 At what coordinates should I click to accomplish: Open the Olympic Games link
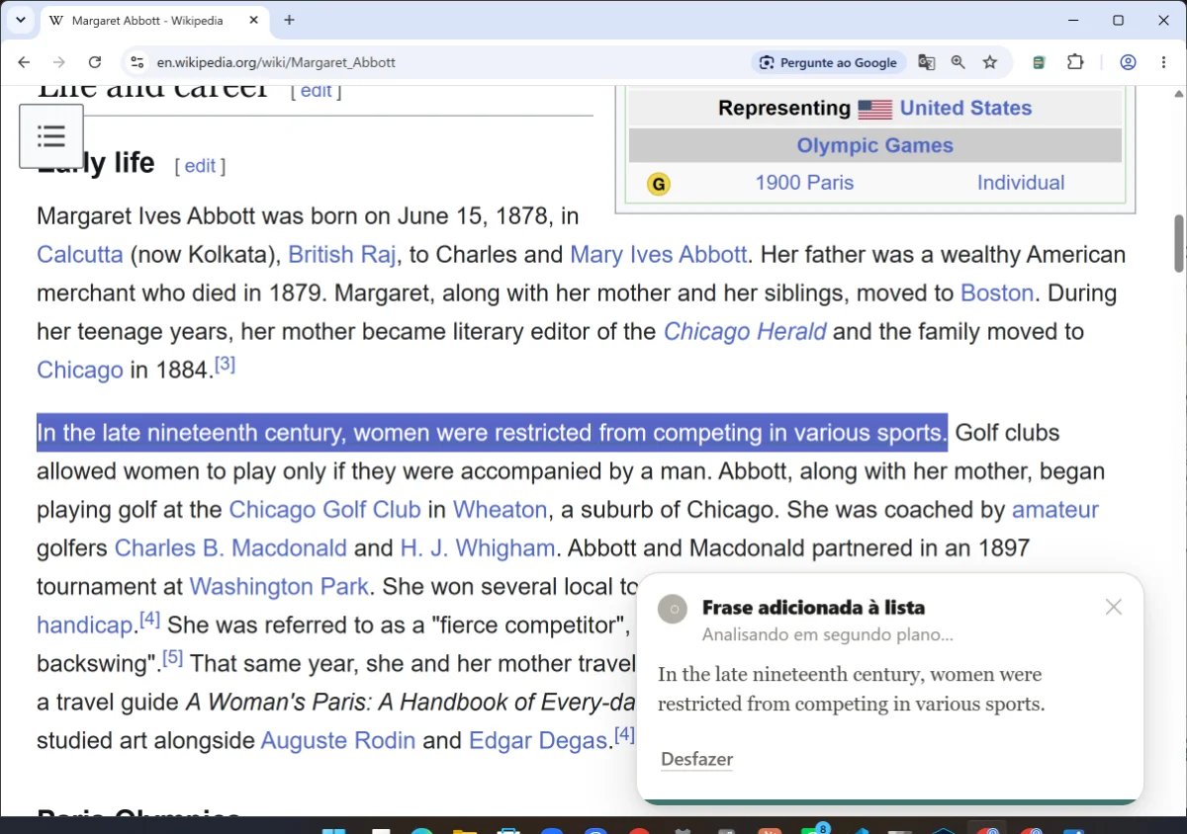(875, 145)
